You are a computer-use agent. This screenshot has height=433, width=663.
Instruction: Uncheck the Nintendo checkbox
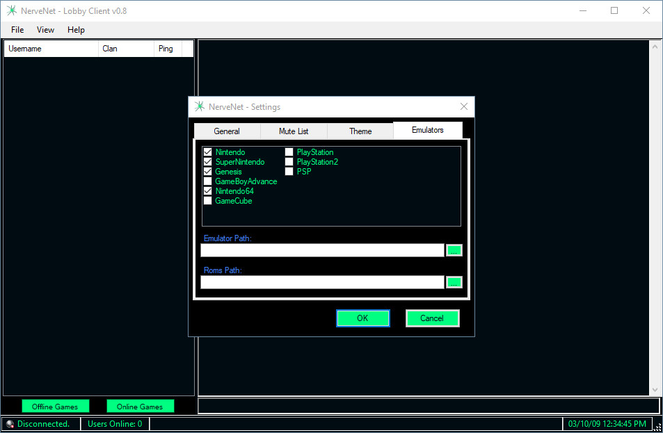click(x=207, y=152)
